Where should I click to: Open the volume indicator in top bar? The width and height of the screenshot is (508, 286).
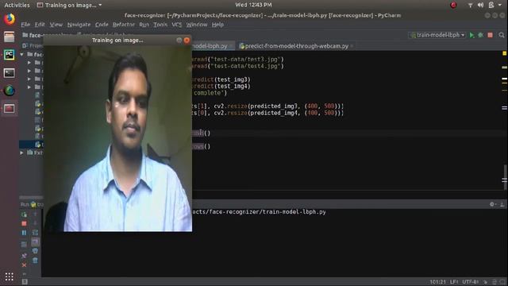coord(480,5)
